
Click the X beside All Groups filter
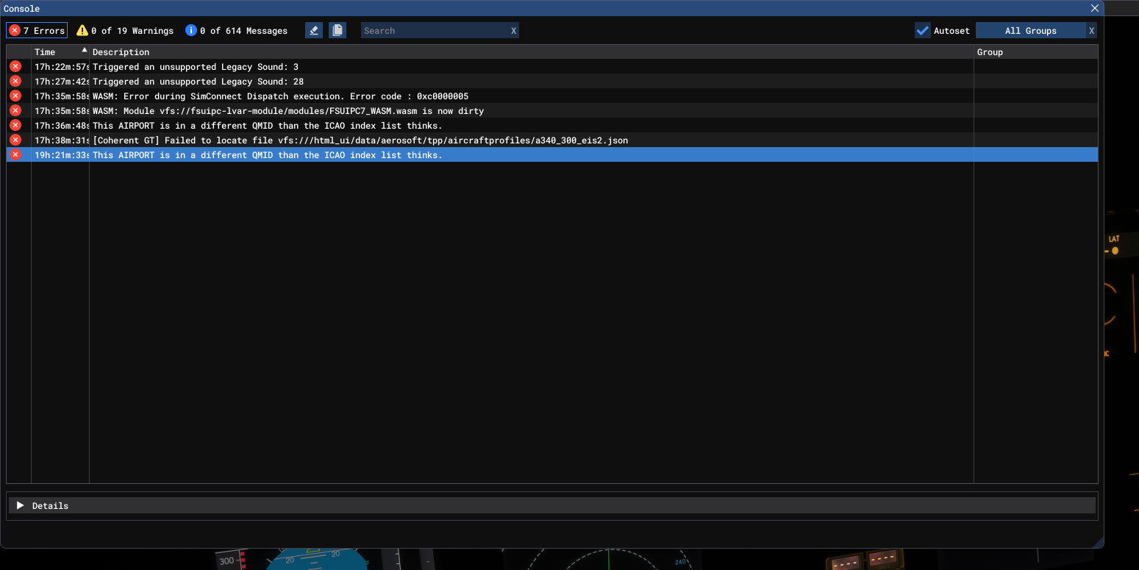[x=1091, y=30]
